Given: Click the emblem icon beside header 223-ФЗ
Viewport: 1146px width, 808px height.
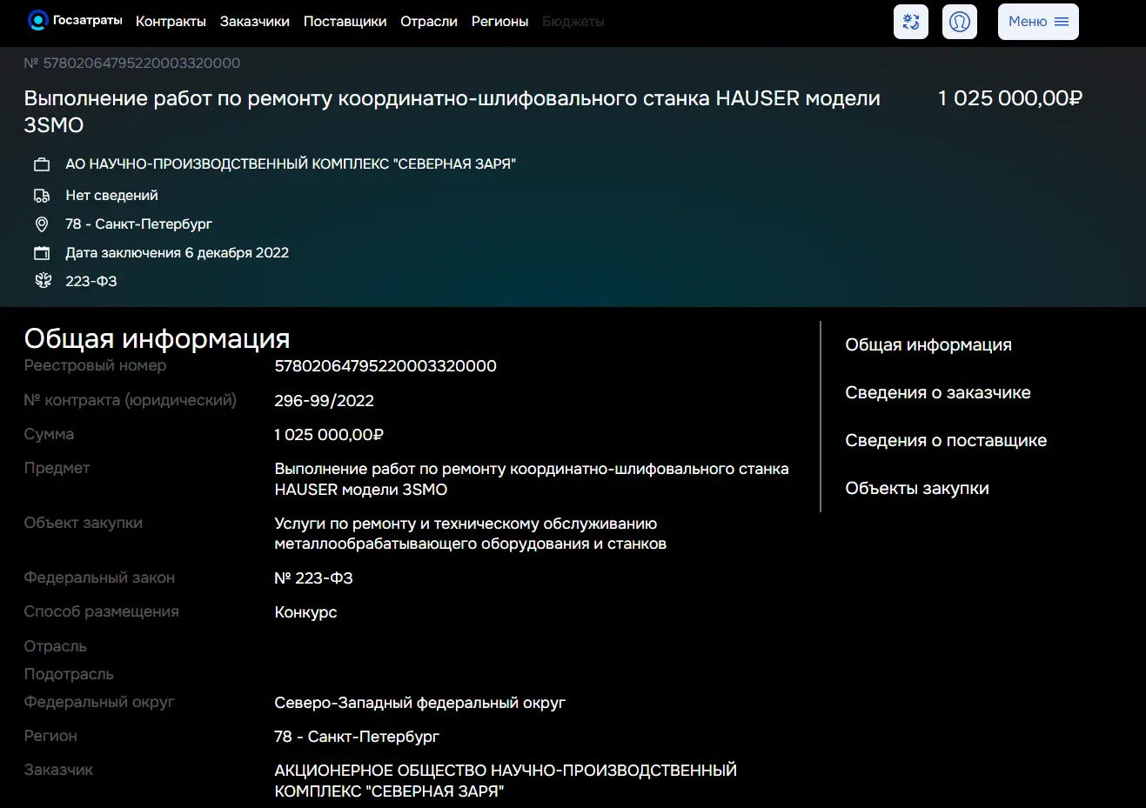Looking at the screenshot, I should (x=43, y=281).
